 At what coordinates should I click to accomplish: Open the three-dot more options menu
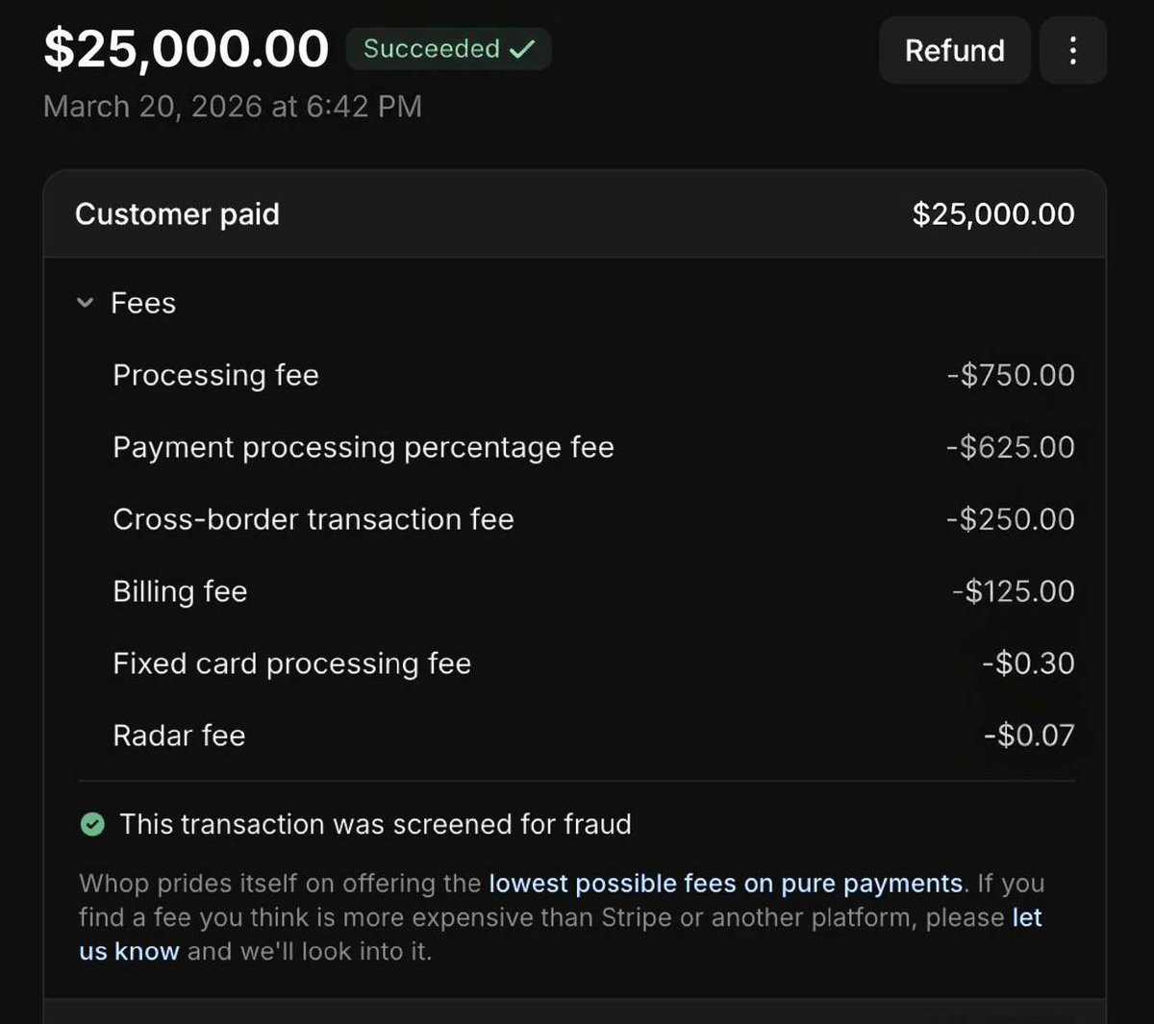click(1073, 50)
